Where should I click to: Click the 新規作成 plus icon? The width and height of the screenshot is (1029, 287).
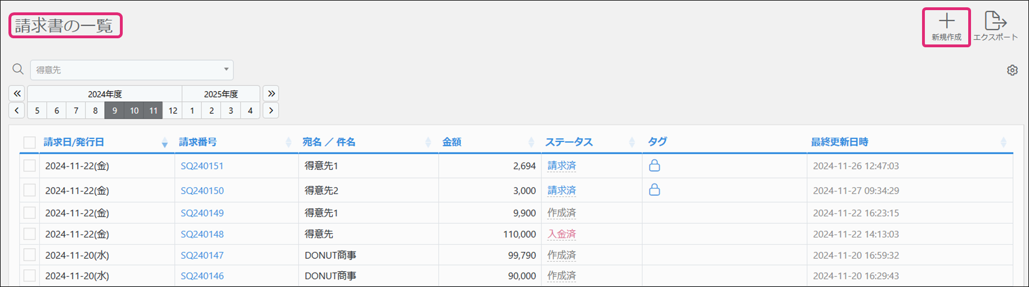(946, 21)
